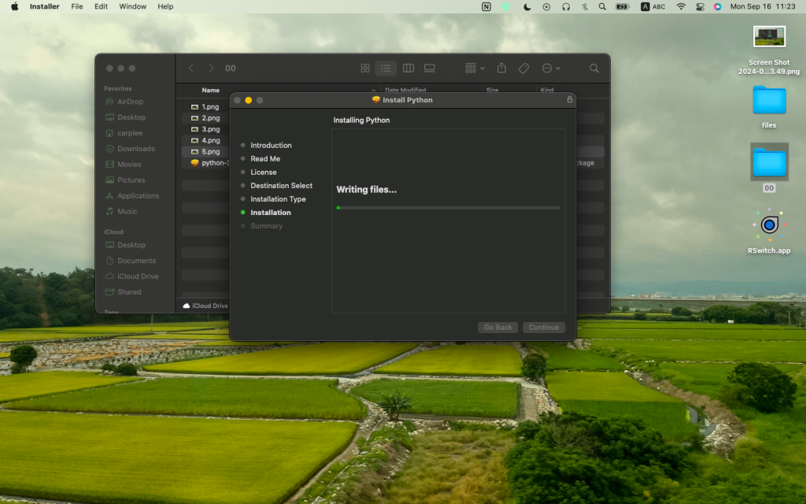Click the Siri icon in menu bar
The image size is (806, 504).
point(717,6)
